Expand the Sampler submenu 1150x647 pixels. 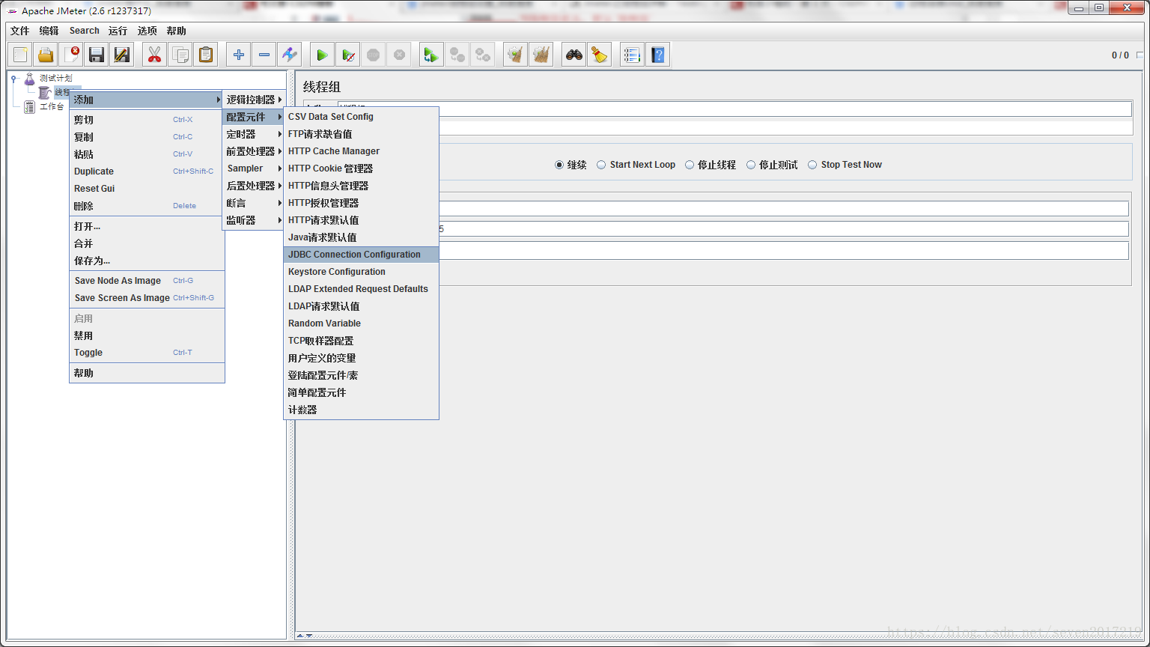pos(254,168)
